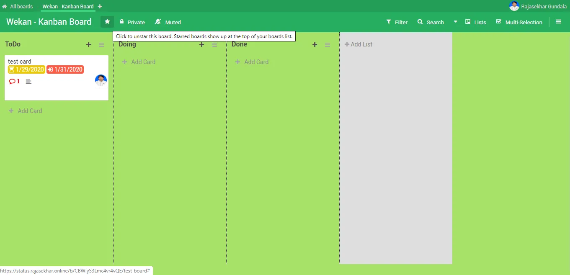Add a card to ToDo with the plus icon

(88, 45)
